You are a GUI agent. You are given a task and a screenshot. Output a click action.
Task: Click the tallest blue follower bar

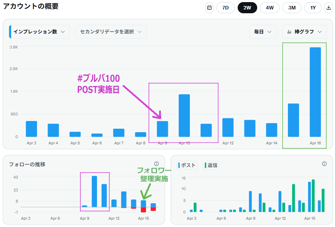point(94,191)
